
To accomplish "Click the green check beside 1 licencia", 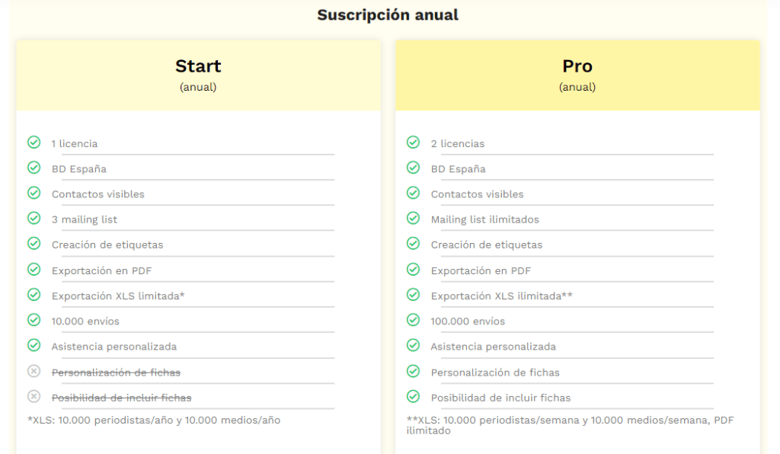I will click(34, 142).
